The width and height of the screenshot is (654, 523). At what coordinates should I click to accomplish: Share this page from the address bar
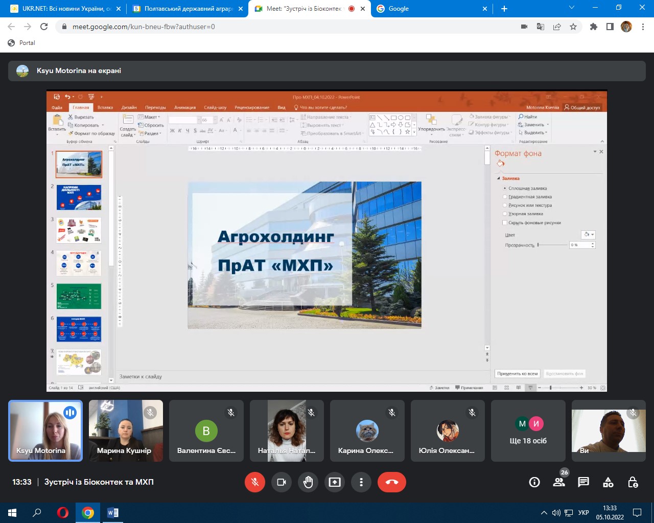[557, 27]
